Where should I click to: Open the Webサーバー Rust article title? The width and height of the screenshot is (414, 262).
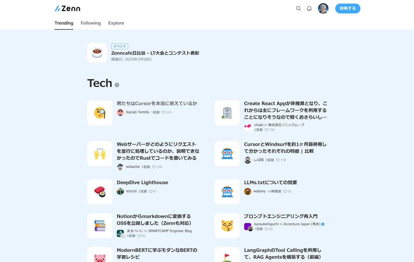point(158,151)
